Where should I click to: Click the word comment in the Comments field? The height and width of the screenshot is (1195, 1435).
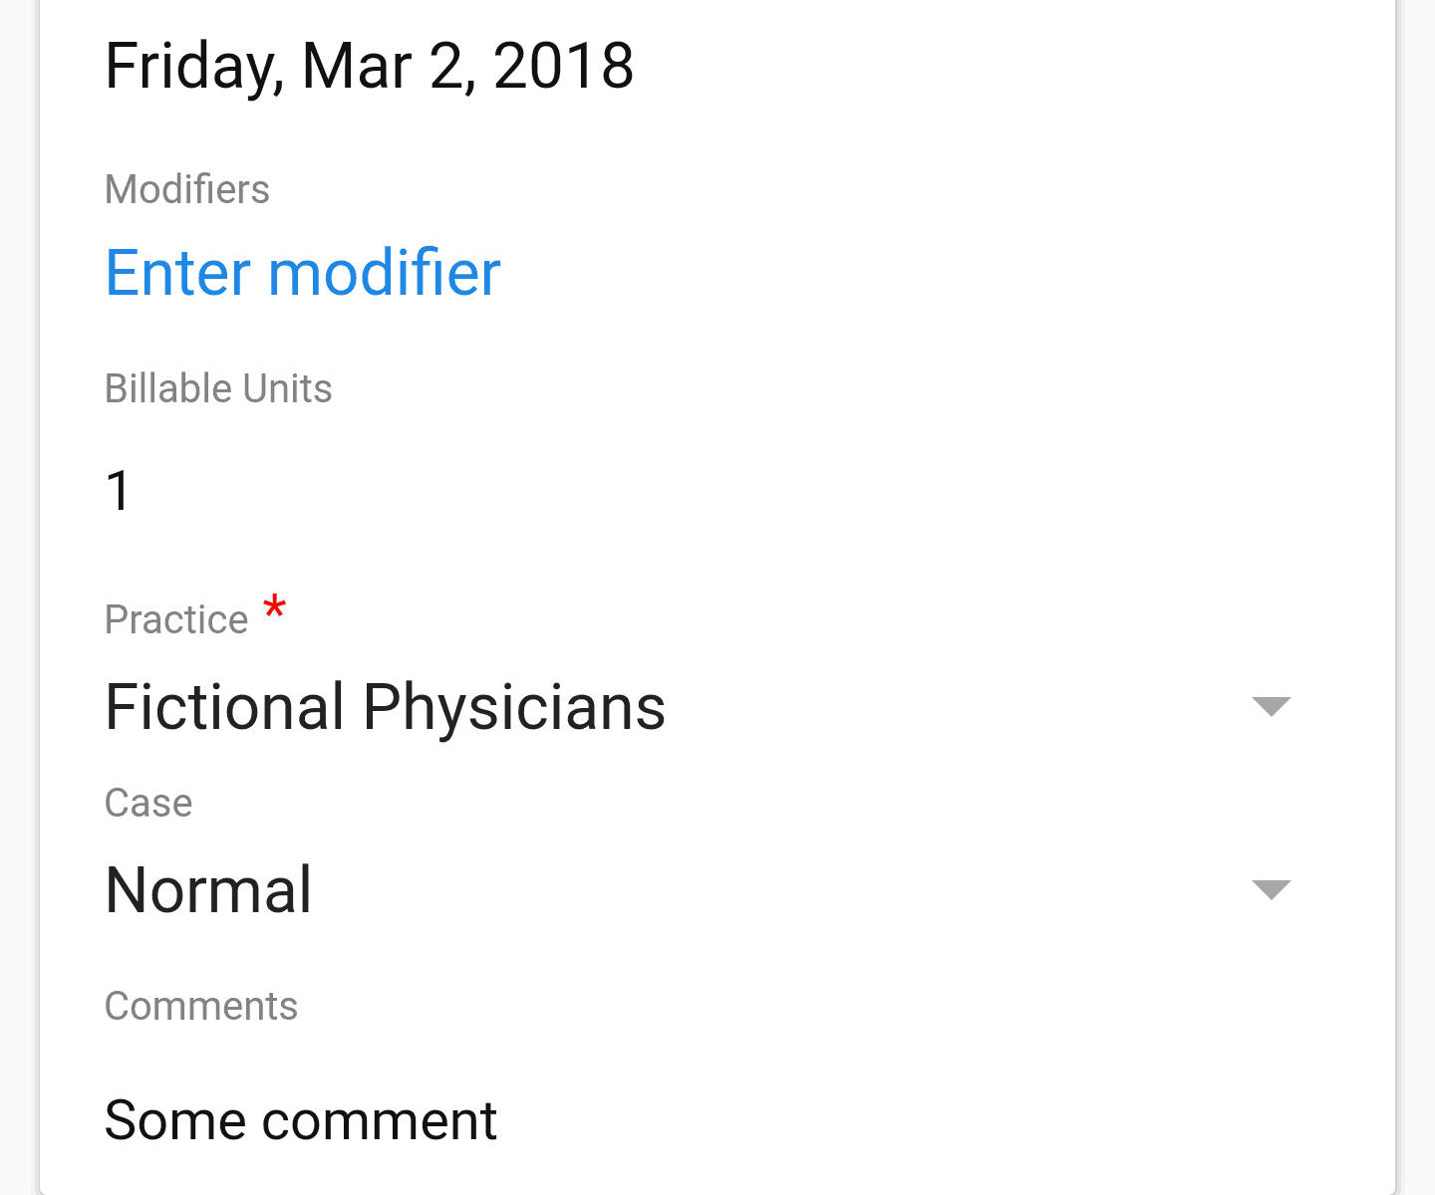[x=379, y=1120]
